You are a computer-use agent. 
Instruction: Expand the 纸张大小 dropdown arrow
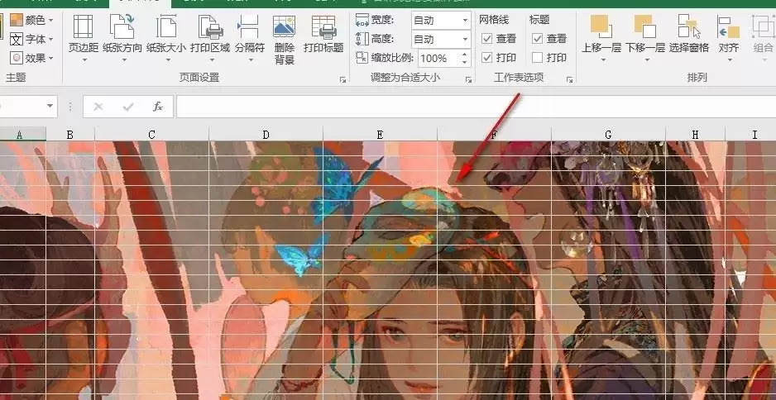click(x=167, y=60)
